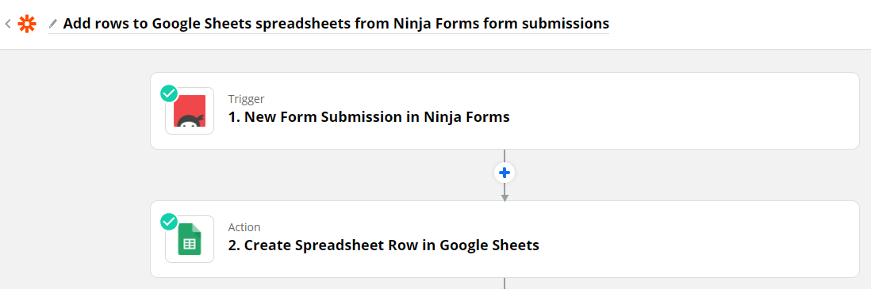Open the Zapier home logo

27,24
